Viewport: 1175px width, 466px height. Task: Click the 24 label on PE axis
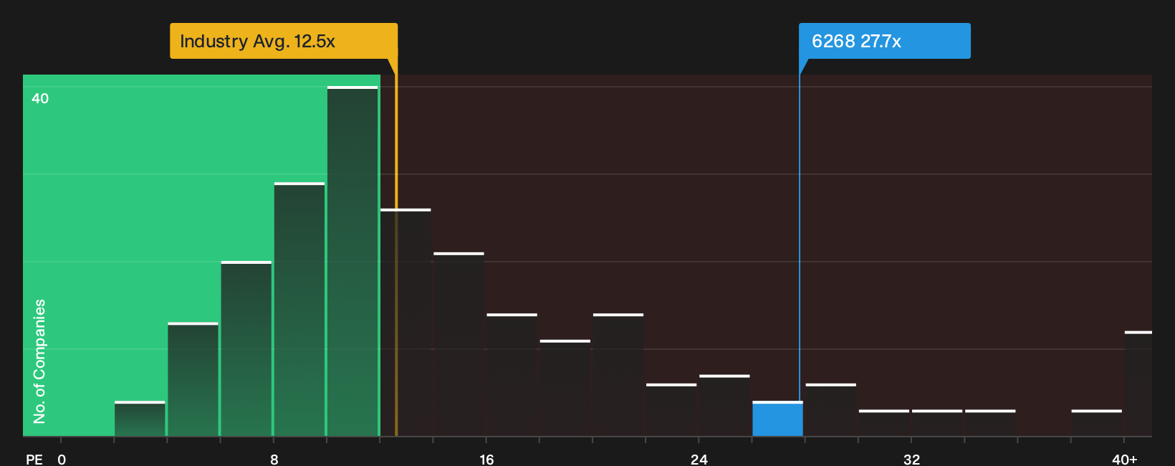pyautogui.click(x=699, y=459)
